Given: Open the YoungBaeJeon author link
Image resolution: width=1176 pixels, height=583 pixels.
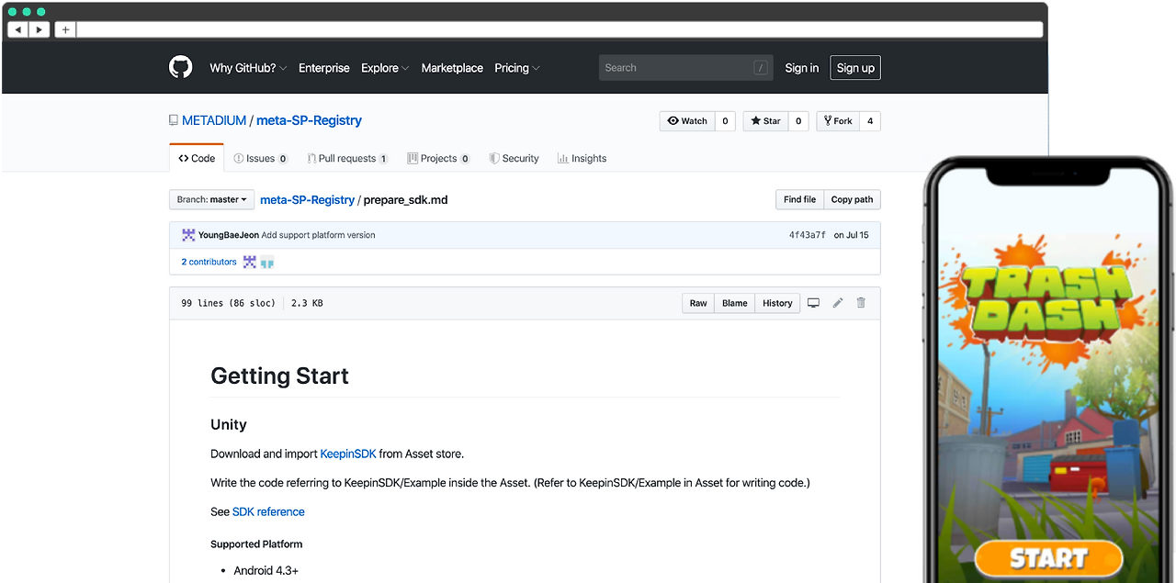Looking at the screenshot, I should click(x=229, y=235).
